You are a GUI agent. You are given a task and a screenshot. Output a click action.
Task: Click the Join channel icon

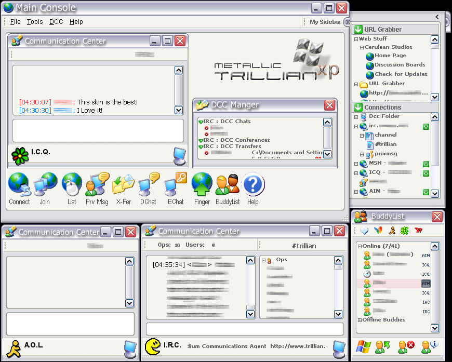45,184
